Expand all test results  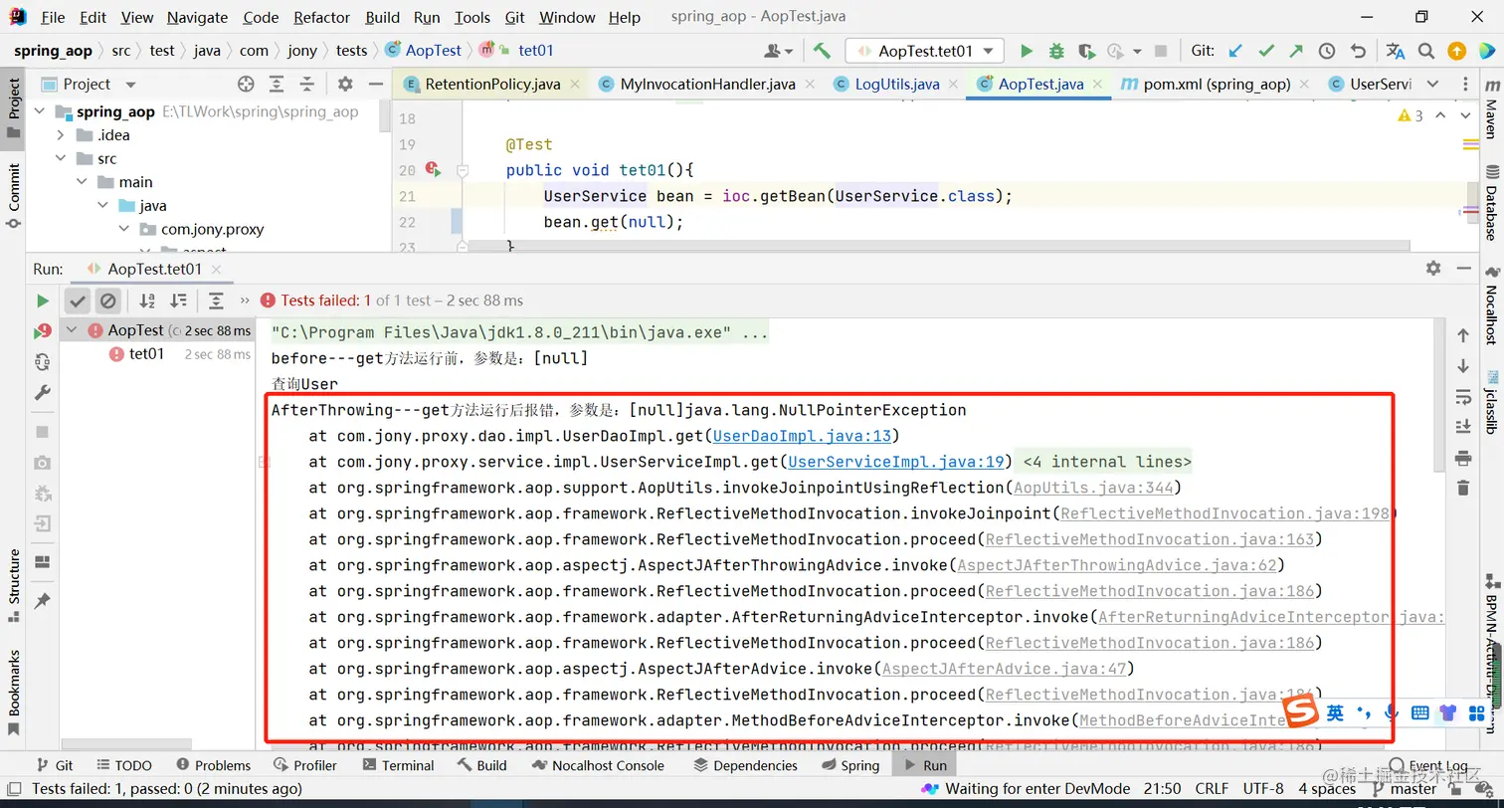click(x=216, y=301)
